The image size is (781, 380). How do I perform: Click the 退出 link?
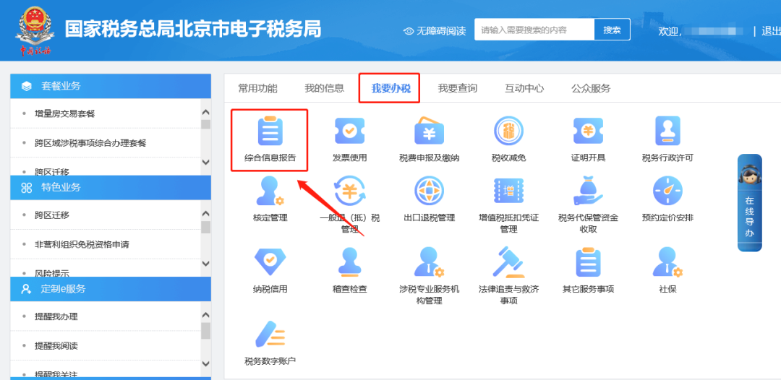771,31
